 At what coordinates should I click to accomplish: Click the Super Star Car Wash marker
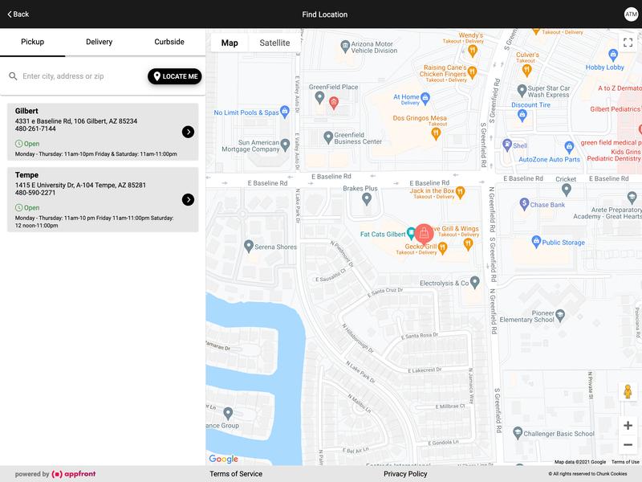click(522, 90)
